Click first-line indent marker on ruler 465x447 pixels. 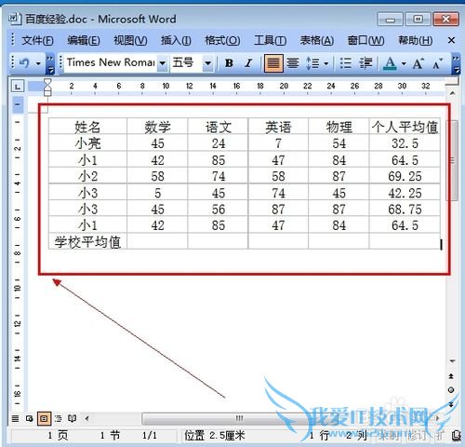point(47,82)
